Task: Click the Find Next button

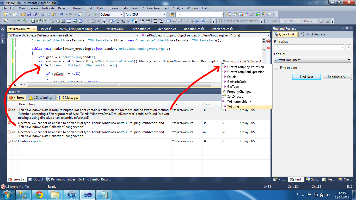Action: [306, 77]
